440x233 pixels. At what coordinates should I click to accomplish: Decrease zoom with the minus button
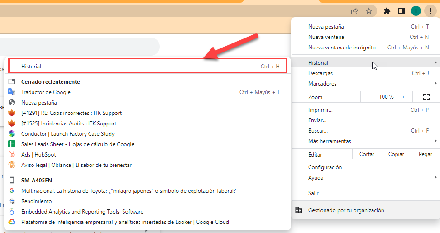pos(369,97)
